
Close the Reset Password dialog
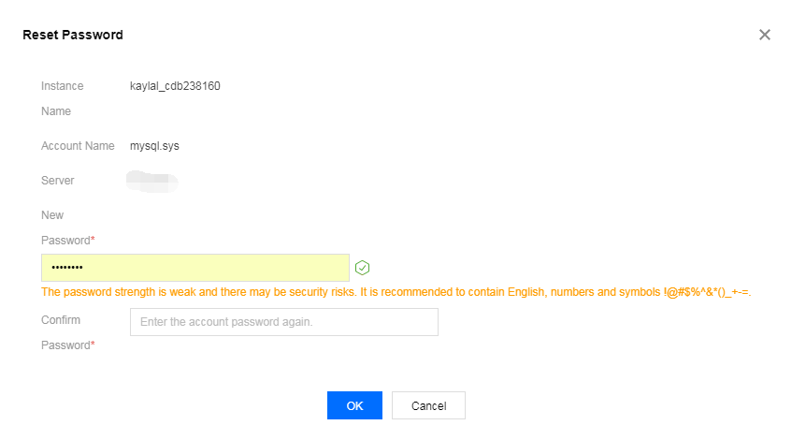pyautogui.click(x=764, y=35)
